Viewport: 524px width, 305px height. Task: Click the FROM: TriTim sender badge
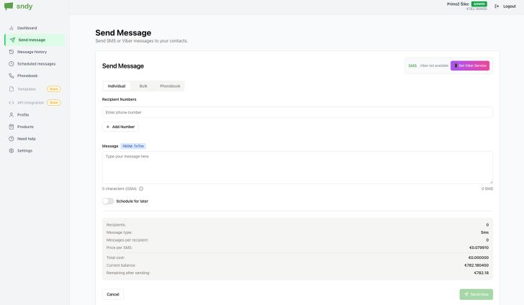(x=133, y=146)
